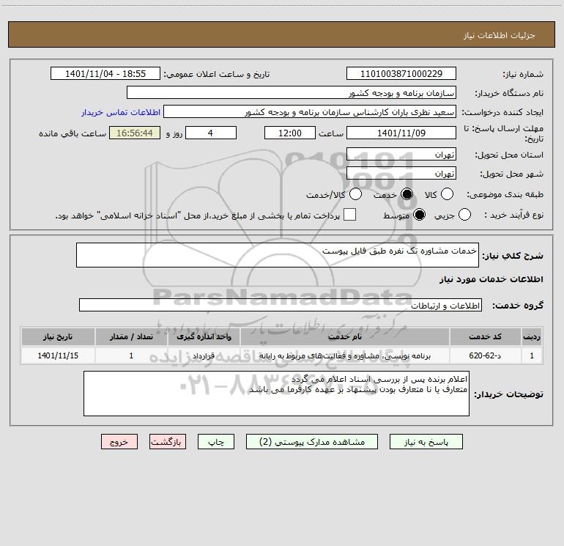Click the خروج exit button
This screenshot has height=546, width=564.
(119, 442)
